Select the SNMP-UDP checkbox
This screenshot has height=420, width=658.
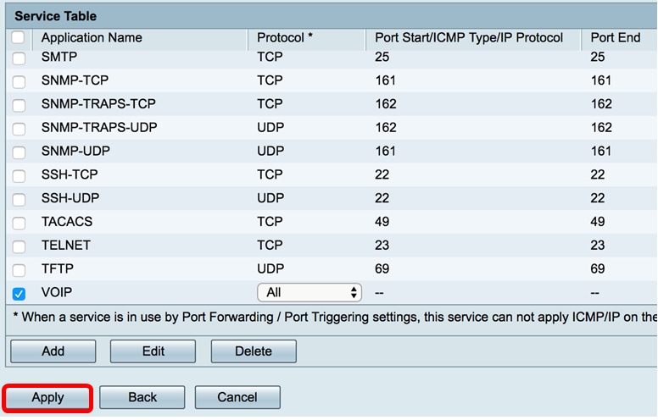pyautogui.click(x=19, y=152)
